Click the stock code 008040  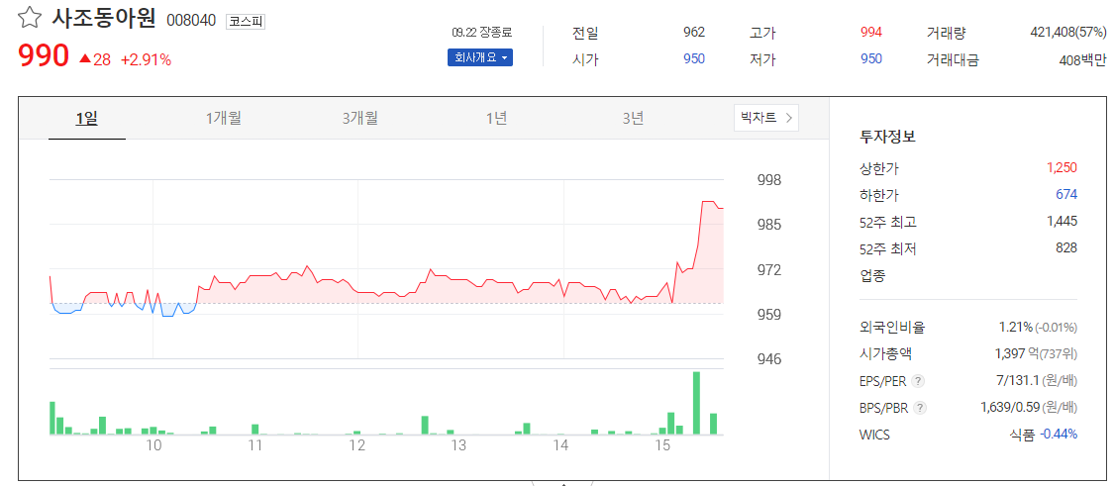pos(191,21)
